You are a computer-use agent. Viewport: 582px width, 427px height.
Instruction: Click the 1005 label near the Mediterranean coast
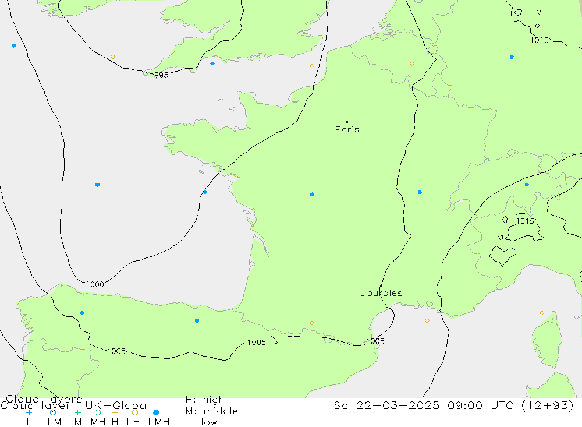tap(375, 341)
